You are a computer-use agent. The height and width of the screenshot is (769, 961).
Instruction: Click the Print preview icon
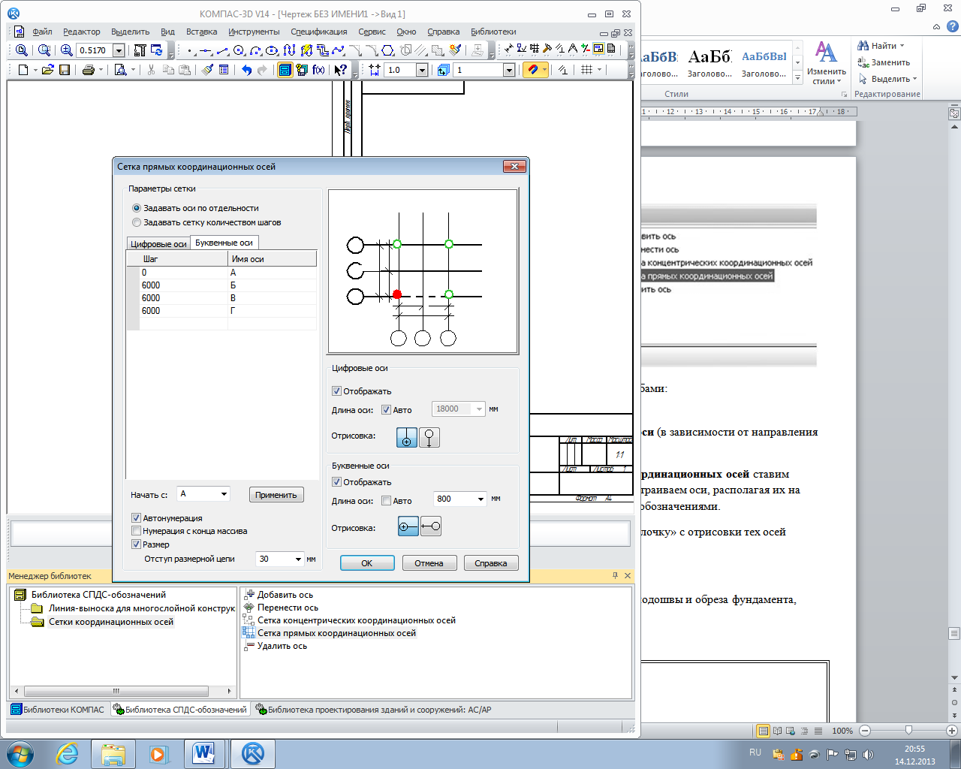(120, 70)
